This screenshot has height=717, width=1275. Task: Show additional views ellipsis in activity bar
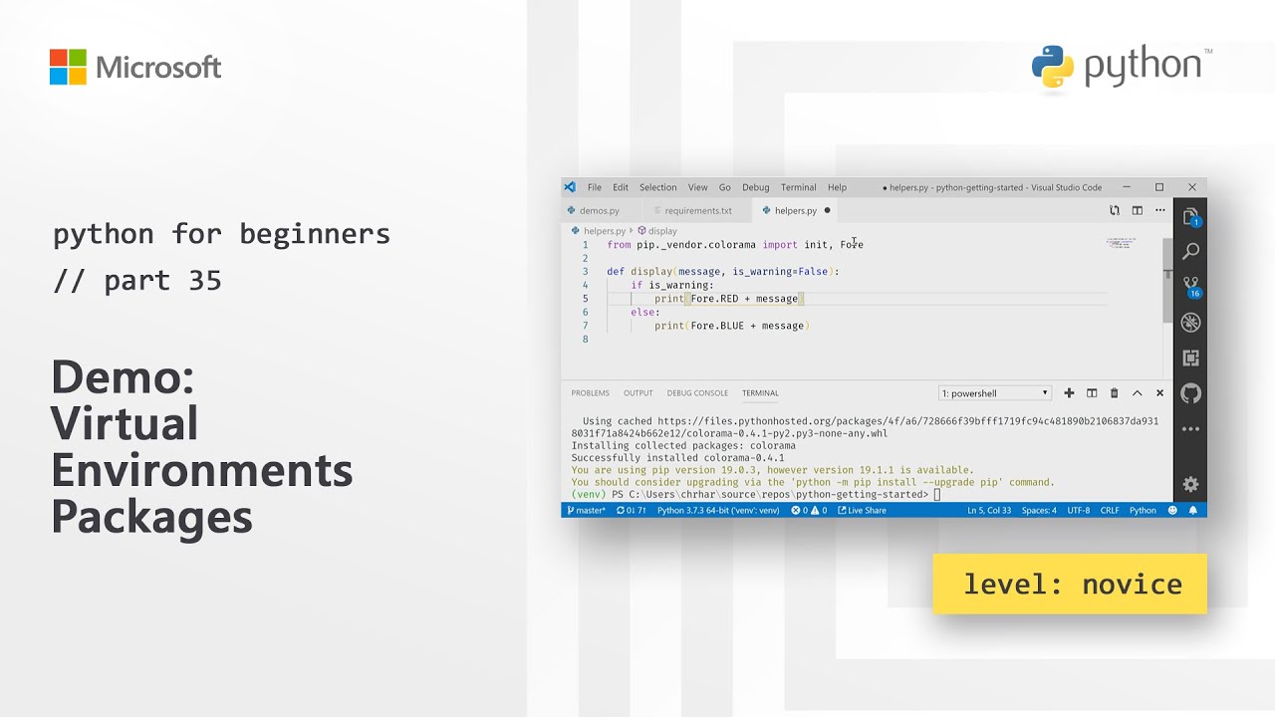1190,429
